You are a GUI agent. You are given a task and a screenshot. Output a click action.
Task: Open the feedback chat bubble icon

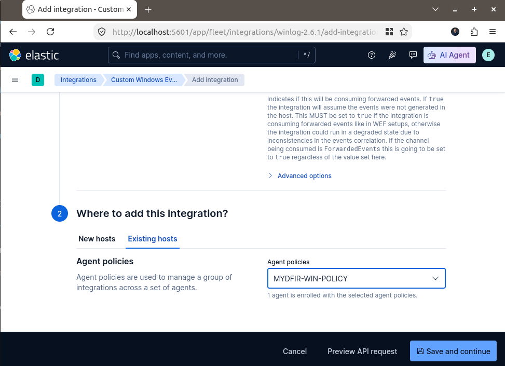click(413, 55)
